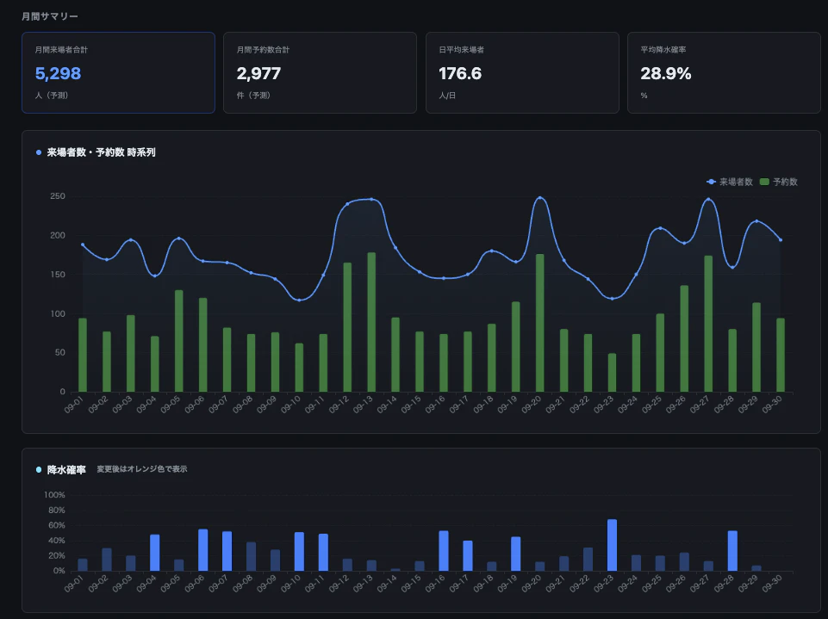Click the 250 y-axis label
The height and width of the screenshot is (619, 828).
[x=58, y=195]
